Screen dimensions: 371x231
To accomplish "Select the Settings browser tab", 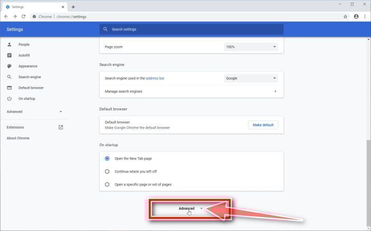I will [x=34, y=7].
